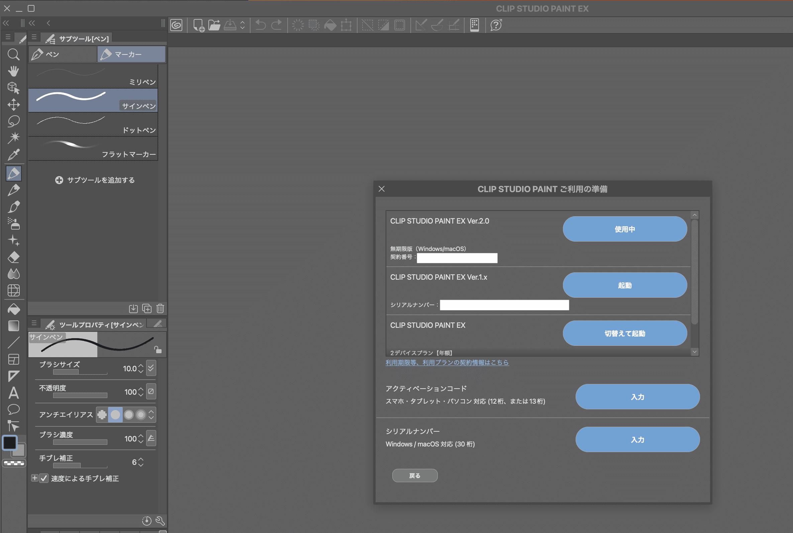The height and width of the screenshot is (533, 793).
Task: Open the tool property palette menu
Action: click(x=34, y=323)
